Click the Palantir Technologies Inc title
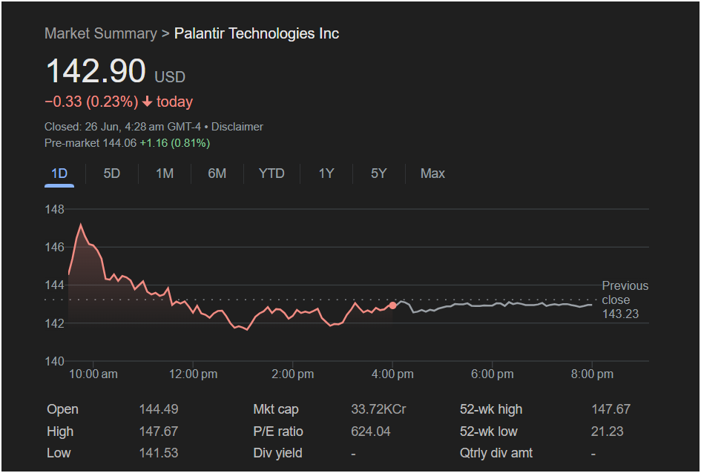 257,33
